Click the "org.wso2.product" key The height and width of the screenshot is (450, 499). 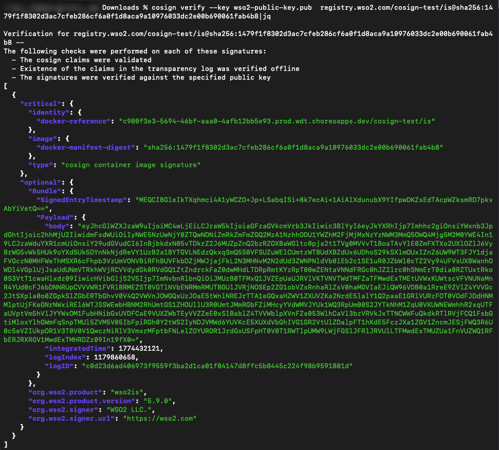[x=65, y=392]
